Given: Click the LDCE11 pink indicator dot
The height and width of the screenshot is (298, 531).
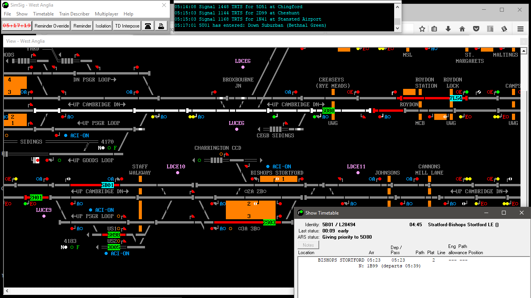Looking at the screenshot, I should pos(358,173).
